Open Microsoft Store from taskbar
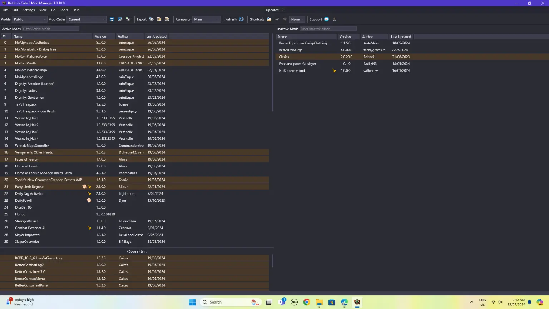Screen dimensions: 549x309 [x=332, y=302]
